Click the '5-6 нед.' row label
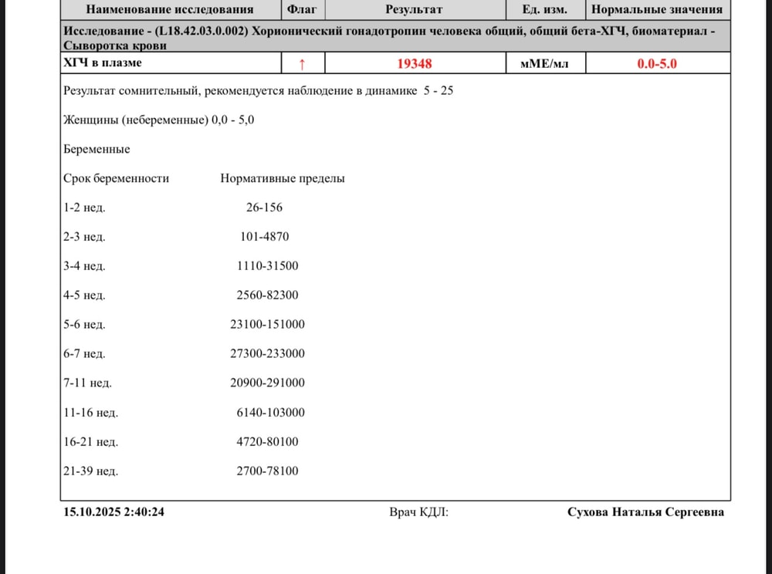The image size is (772, 574). coord(84,325)
